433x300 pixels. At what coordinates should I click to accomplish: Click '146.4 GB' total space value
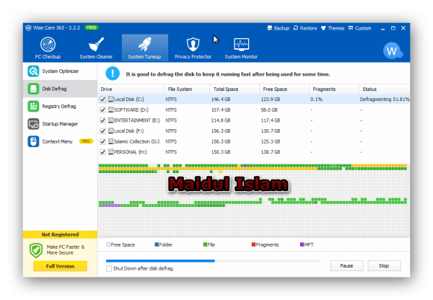[221, 100]
